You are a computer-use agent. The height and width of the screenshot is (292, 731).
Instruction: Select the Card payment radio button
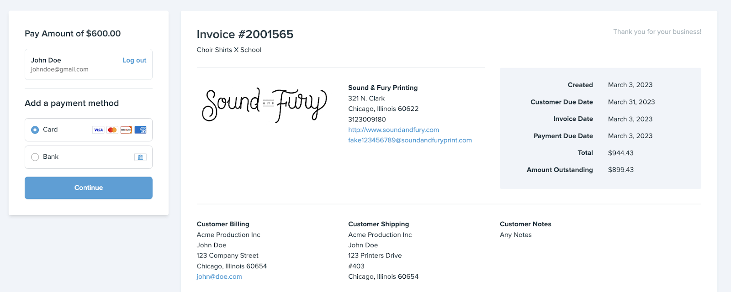(35, 130)
